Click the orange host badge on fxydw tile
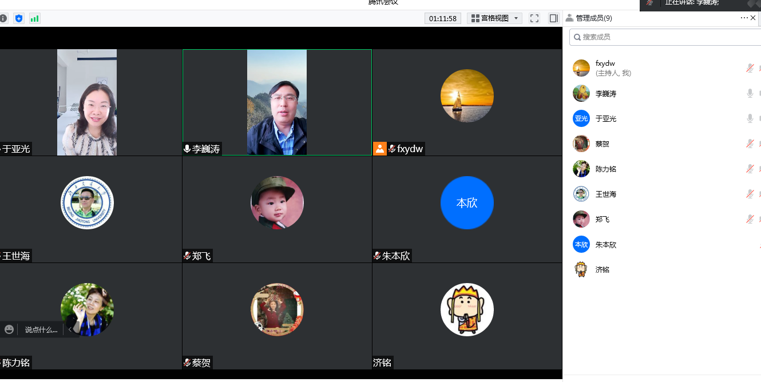 tap(380, 149)
